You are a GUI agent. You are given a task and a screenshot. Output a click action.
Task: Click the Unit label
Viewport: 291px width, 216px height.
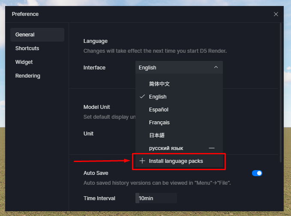point(88,134)
